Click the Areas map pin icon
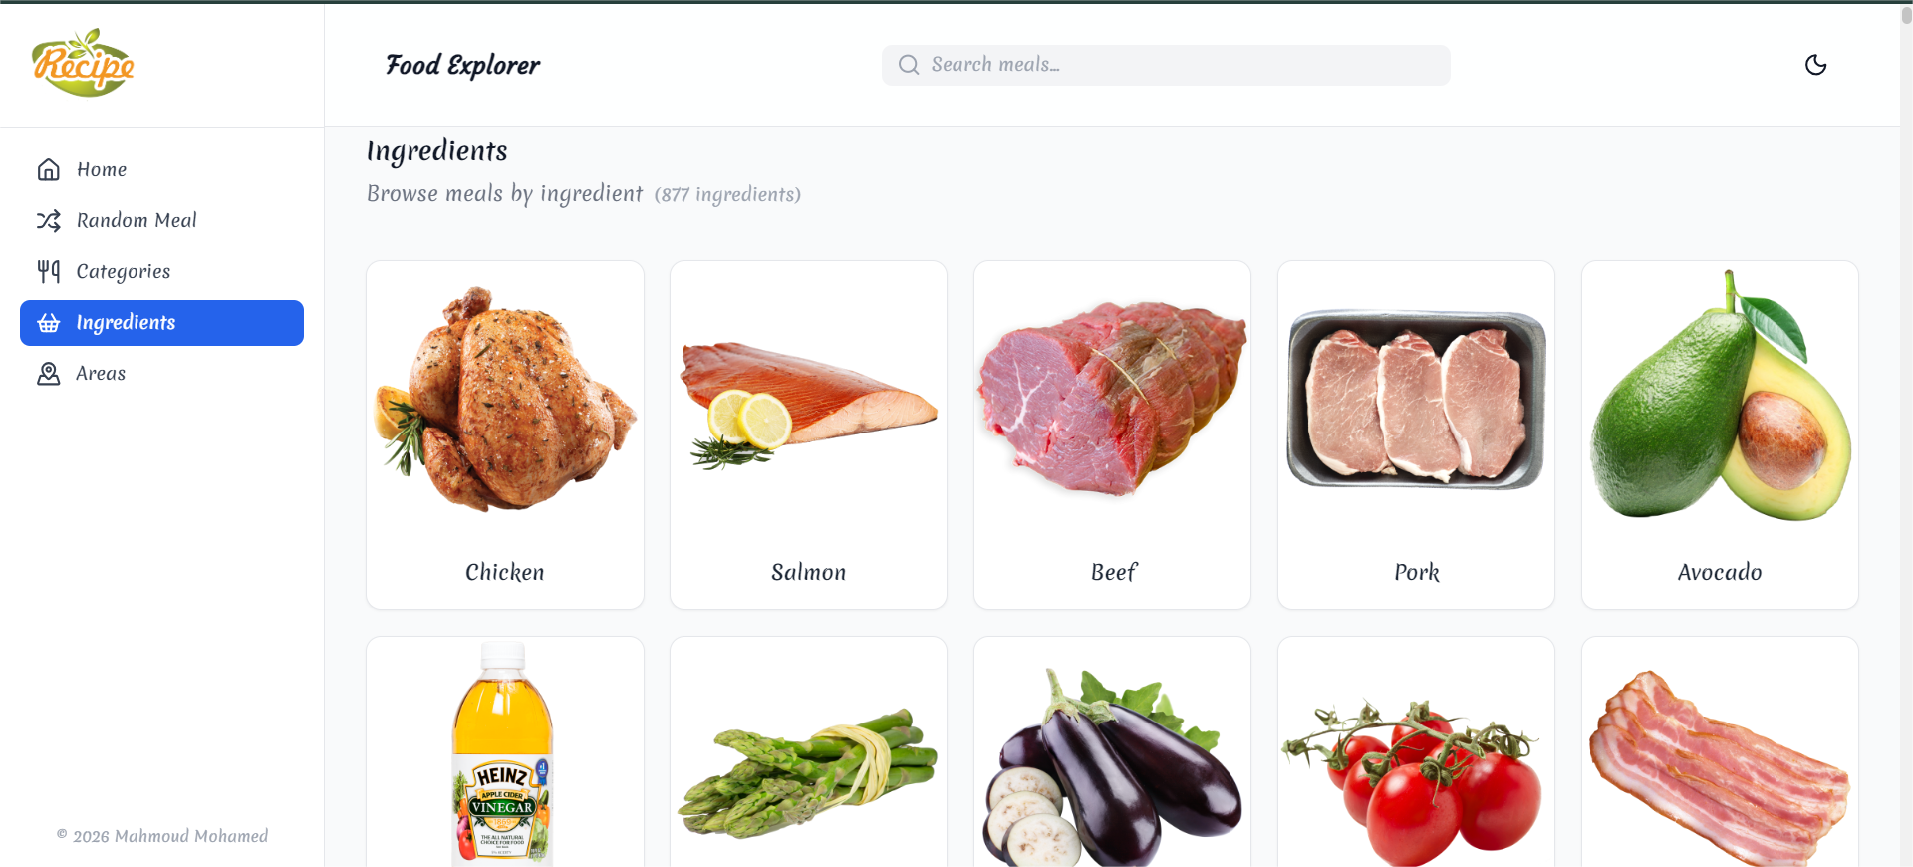This screenshot has height=867, width=1913. pos(49,374)
